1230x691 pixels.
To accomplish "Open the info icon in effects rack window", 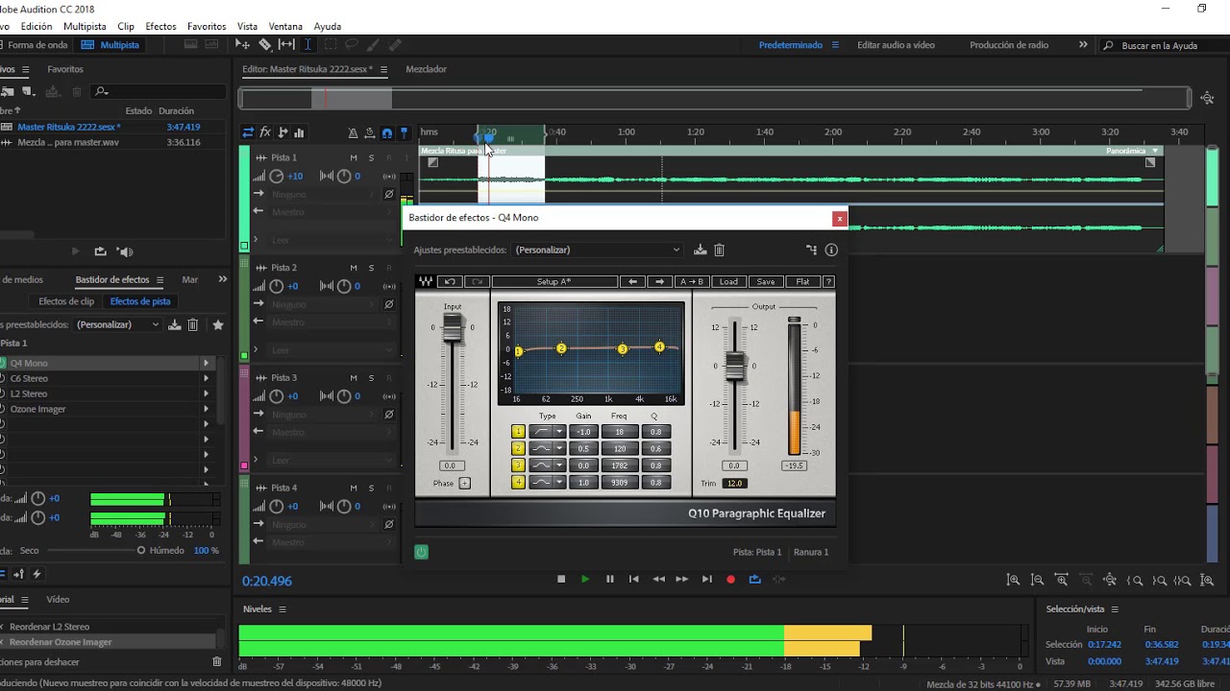I will 831,250.
